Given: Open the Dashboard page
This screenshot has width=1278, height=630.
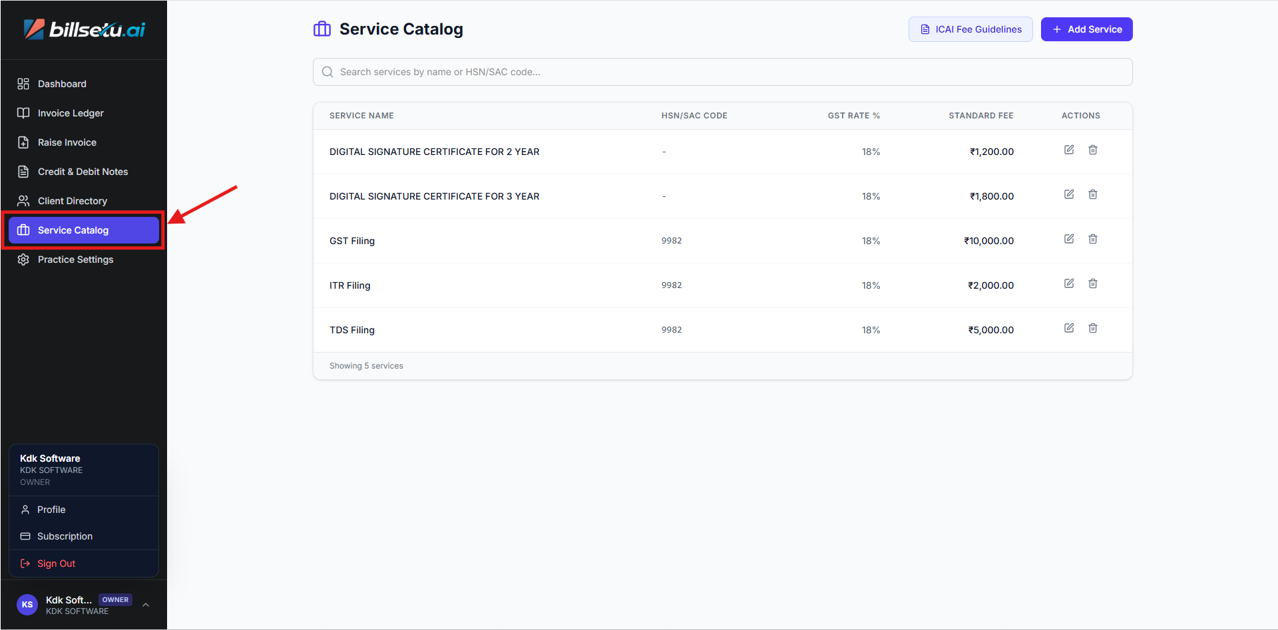Looking at the screenshot, I should (x=62, y=84).
